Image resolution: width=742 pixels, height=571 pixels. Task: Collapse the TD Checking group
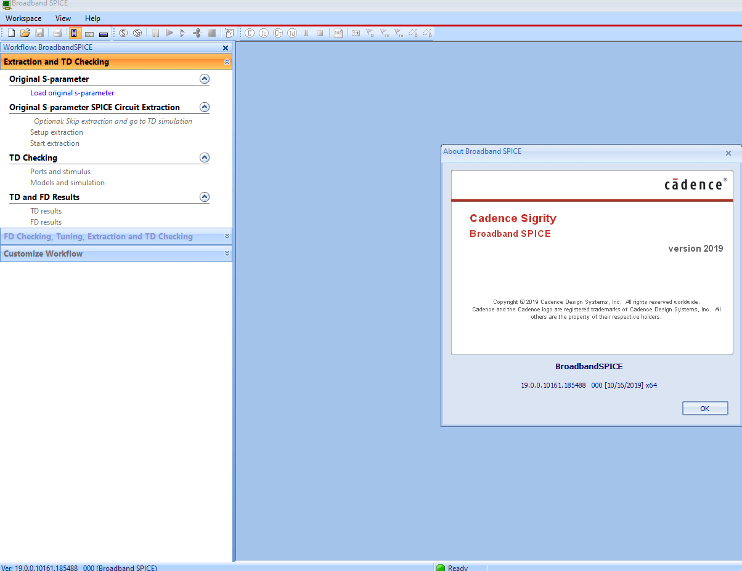coord(205,158)
